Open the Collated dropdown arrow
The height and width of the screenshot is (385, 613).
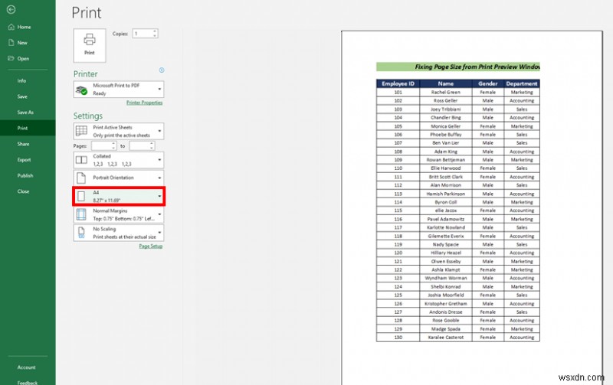(x=159, y=160)
